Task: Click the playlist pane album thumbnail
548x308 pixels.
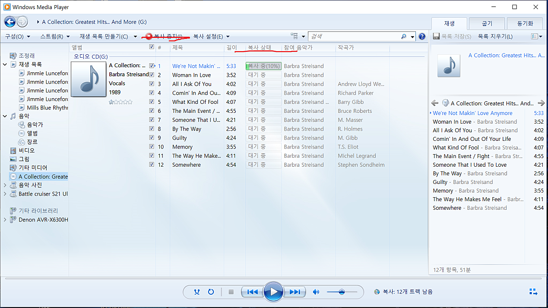Action: pyautogui.click(x=449, y=65)
